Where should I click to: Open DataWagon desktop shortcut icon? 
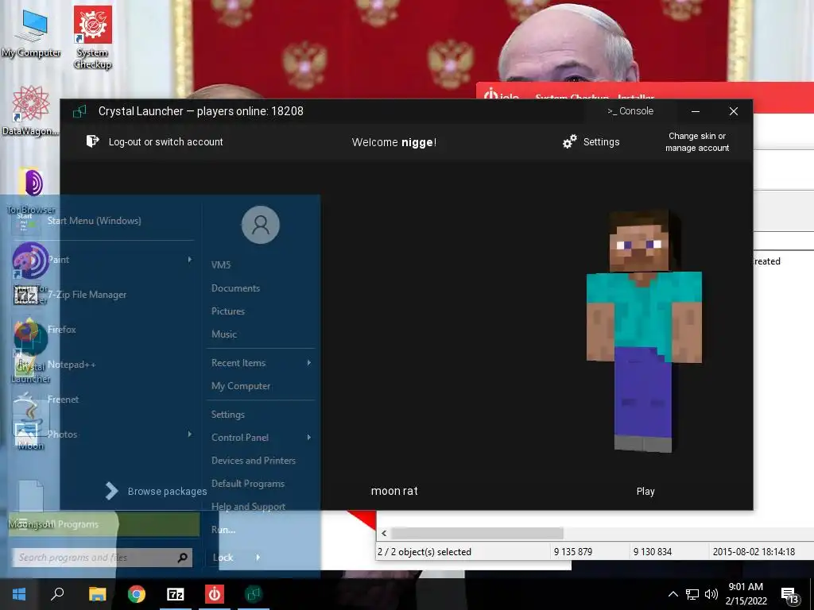pyautogui.click(x=30, y=111)
